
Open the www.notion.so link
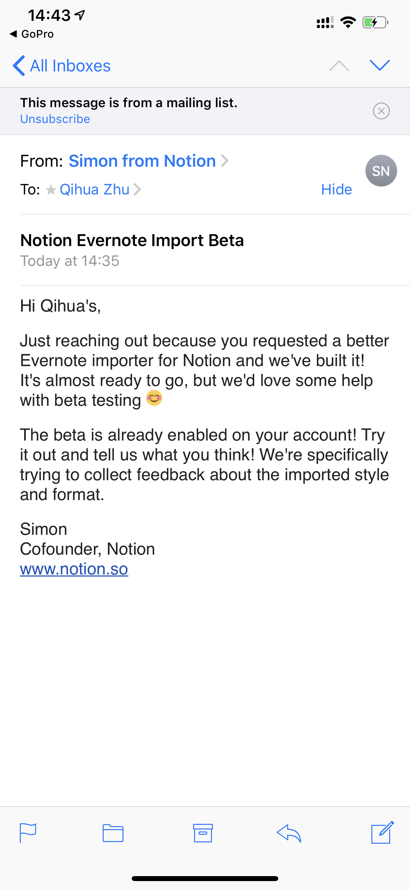click(74, 569)
